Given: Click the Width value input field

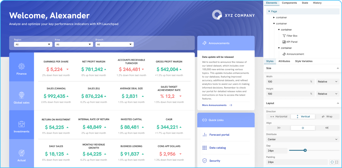Looking at the screenshot, I should pyautogui.click(x=290, y=81).
